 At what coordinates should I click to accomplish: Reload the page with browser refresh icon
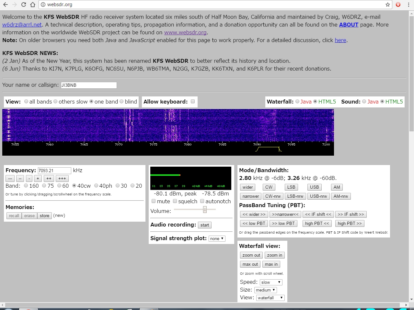click(x=23, y=5)
